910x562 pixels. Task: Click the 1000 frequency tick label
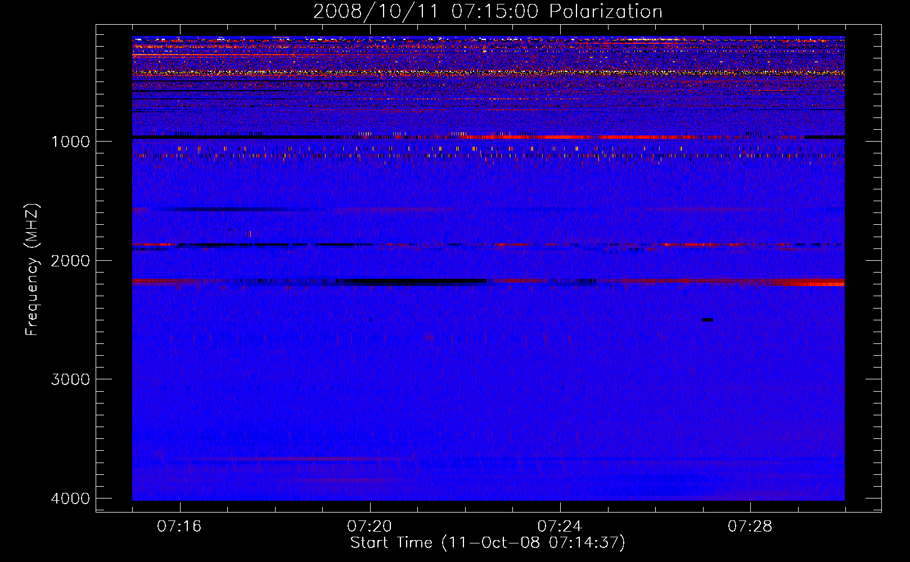point(70,141)
